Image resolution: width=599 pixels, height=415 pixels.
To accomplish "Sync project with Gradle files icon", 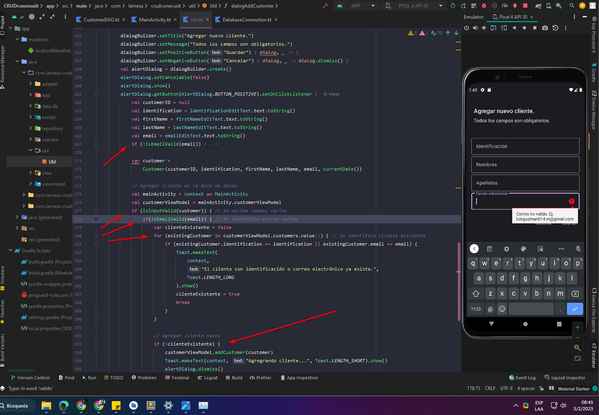I will tap(538, 6).
